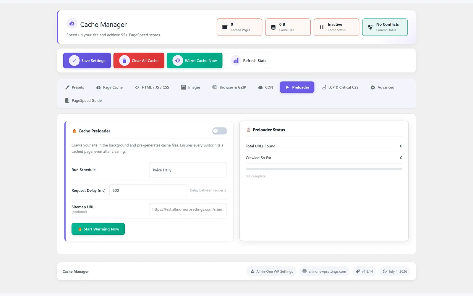Click the CDN cloud icon

(x=260, y=87)
